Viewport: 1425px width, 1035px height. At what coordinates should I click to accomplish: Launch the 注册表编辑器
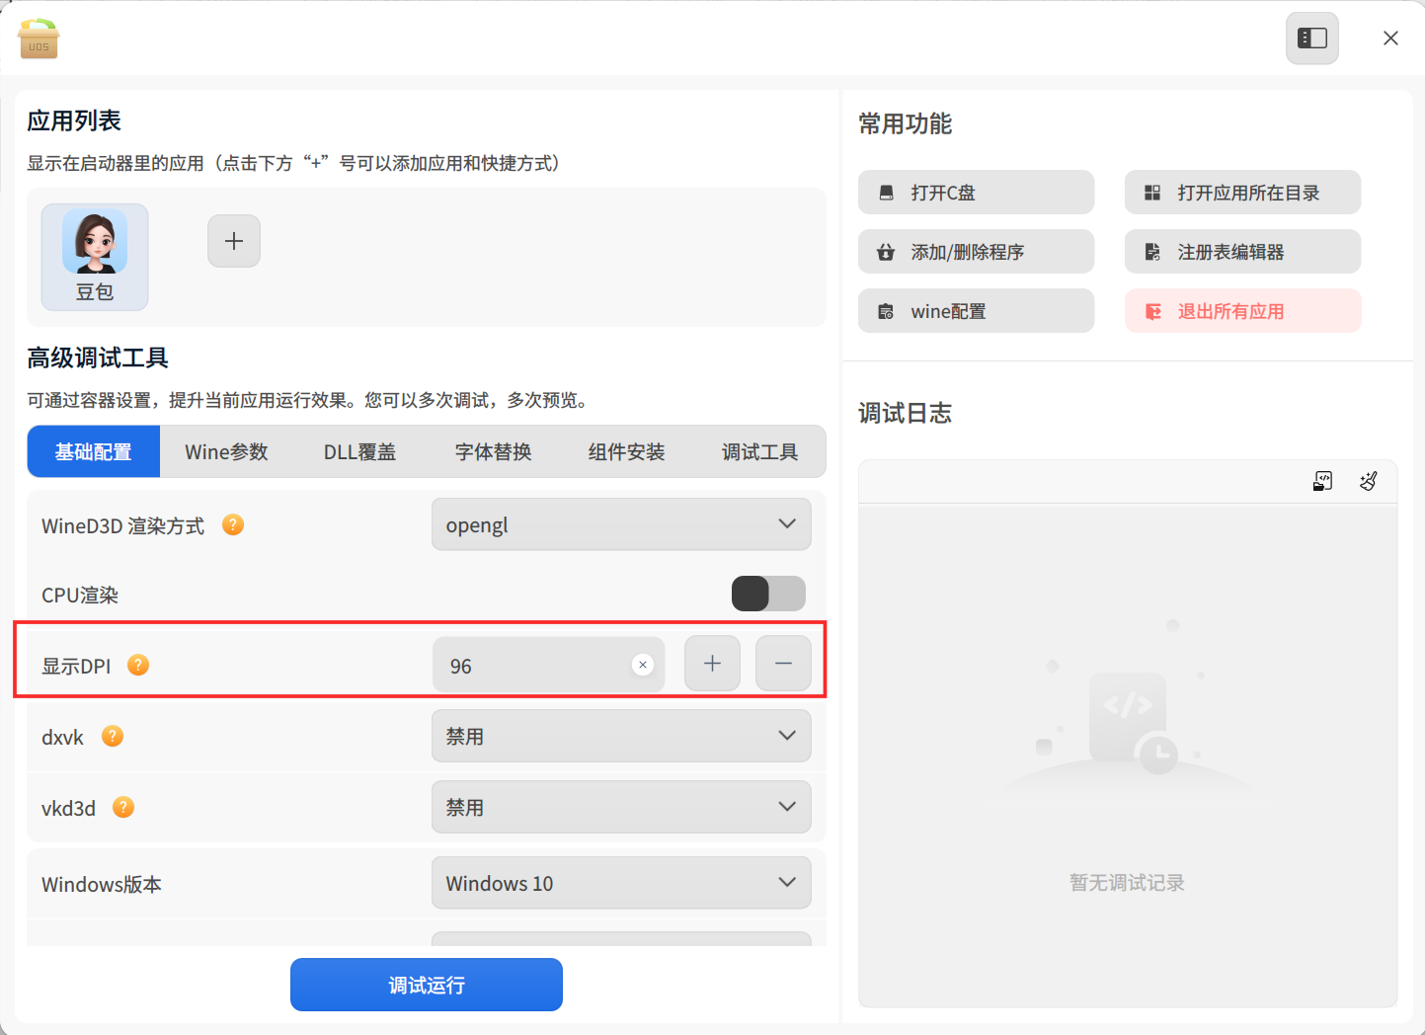1242,252
